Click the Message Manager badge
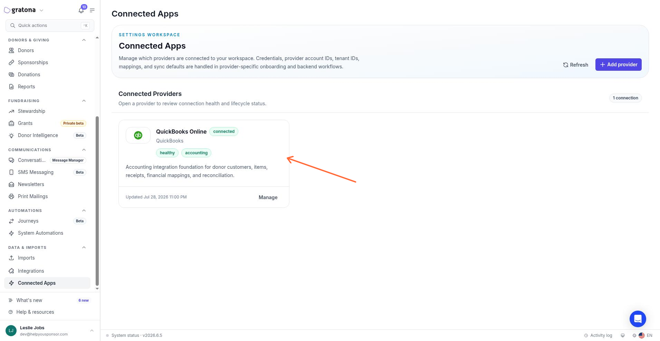The height and width of the screenshot is (341, 660). pyautogui.click(x=68, y=160)
